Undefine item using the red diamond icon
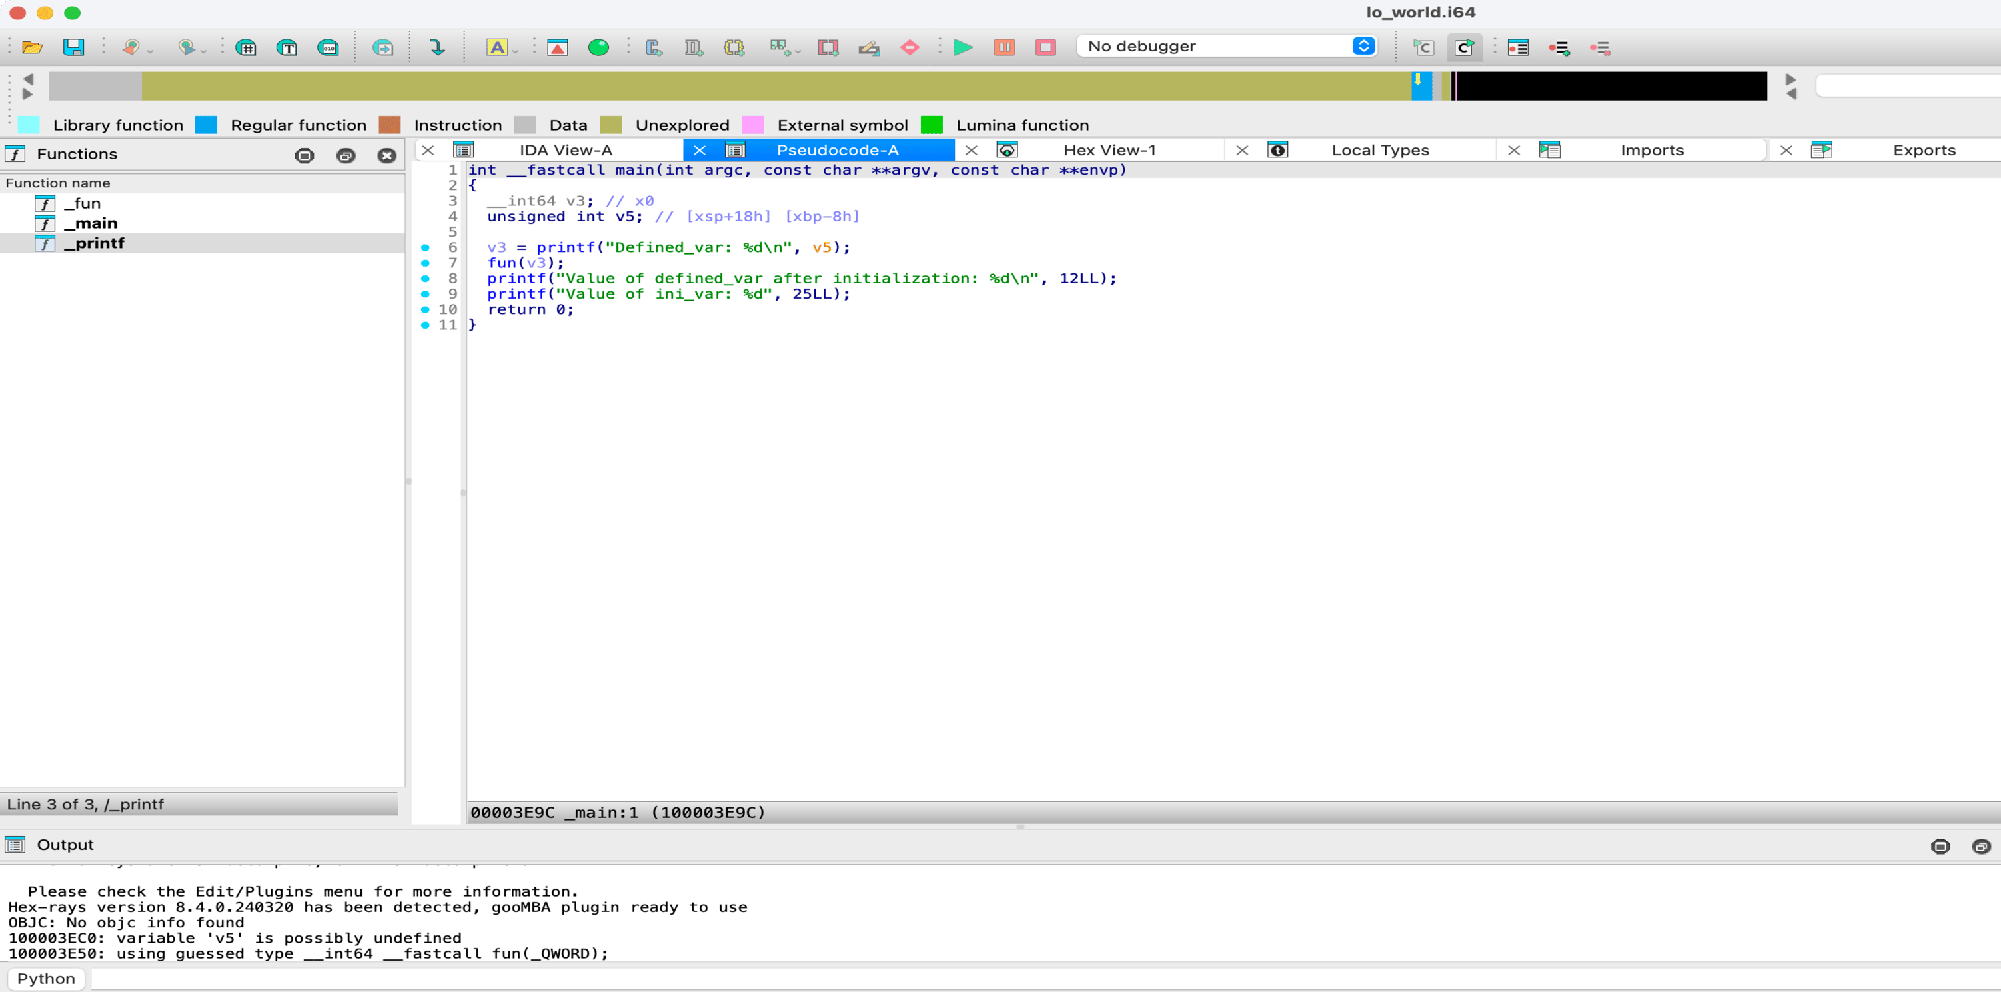2001x992 pixels. tap(910, 47)
